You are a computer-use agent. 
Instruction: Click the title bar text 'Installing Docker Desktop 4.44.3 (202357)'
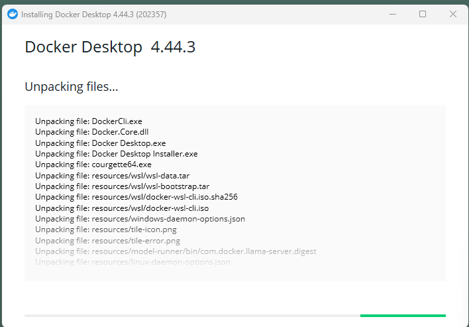pos(94,15)
